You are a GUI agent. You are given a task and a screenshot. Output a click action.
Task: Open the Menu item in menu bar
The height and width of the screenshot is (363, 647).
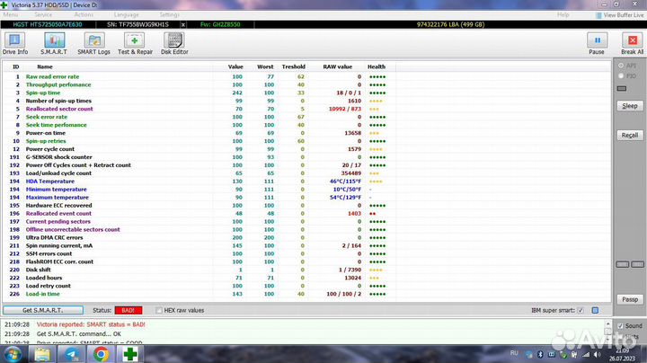point(10,15)
